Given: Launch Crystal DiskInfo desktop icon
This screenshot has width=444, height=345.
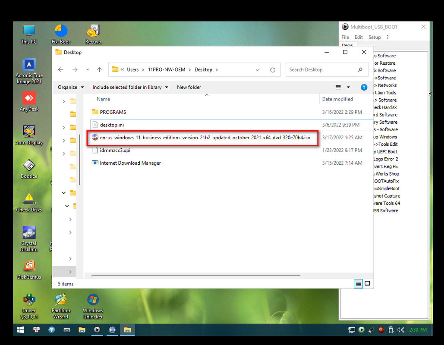Looking at the screenshot, I should [29, 238].
